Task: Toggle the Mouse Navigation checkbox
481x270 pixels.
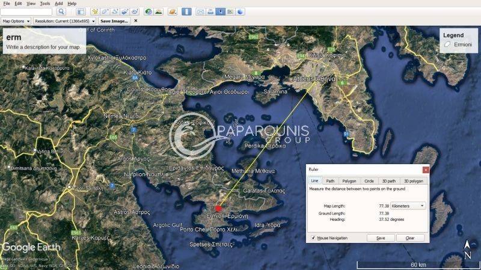Action: click(x=313, y=238)
